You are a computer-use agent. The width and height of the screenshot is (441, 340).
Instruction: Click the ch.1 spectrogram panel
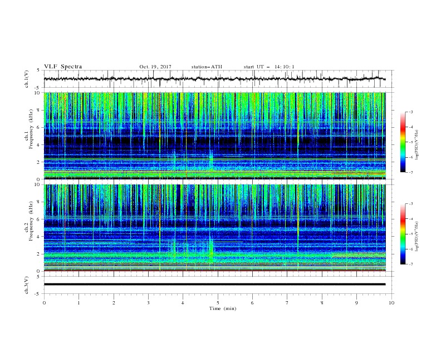pos(215,136)
